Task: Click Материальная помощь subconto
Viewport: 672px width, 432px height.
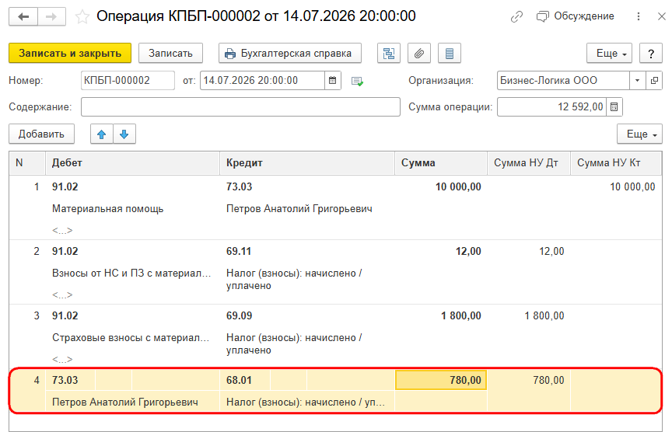Action: [107, 209]
